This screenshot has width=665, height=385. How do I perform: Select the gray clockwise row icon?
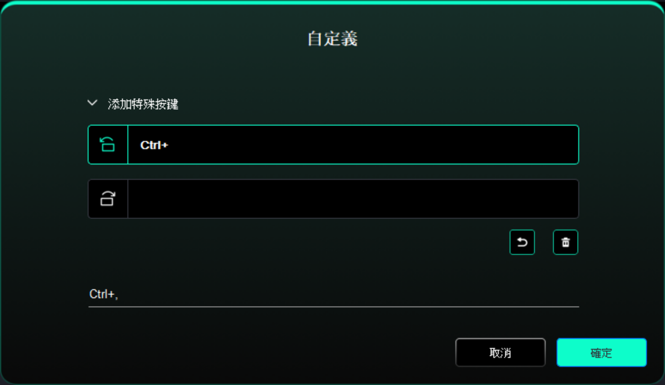pyautogui.click(x=107, y=198)
